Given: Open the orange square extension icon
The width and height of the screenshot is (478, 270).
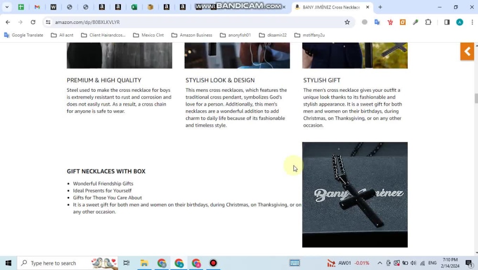Looking at the screenshot, I should point(402,22).
